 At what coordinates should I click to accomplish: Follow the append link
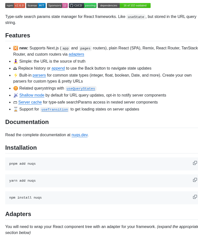[x=58, y=68]
